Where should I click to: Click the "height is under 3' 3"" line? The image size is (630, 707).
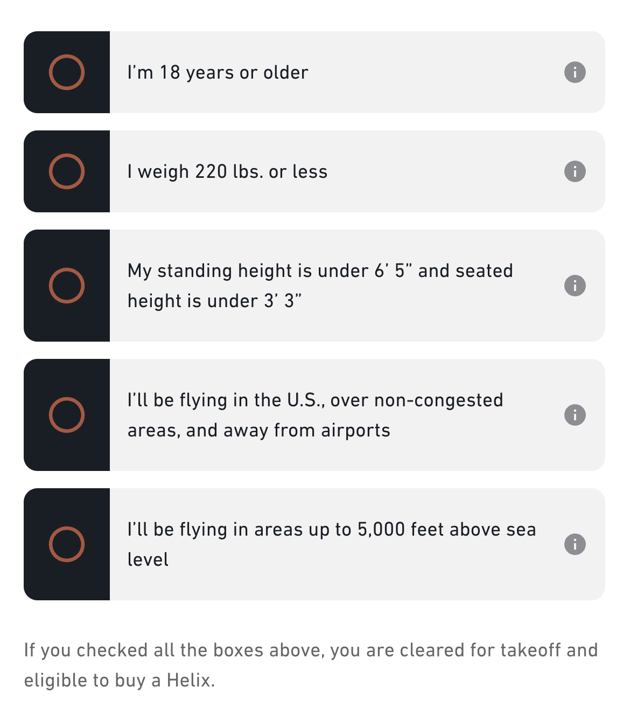point(214,301)
